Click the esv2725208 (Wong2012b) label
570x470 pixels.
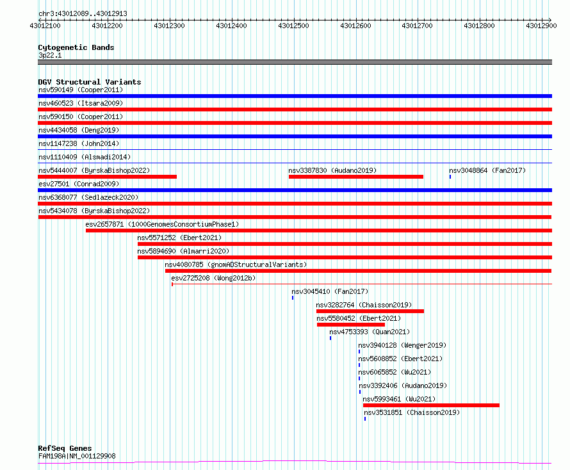(x=213, y=278)
